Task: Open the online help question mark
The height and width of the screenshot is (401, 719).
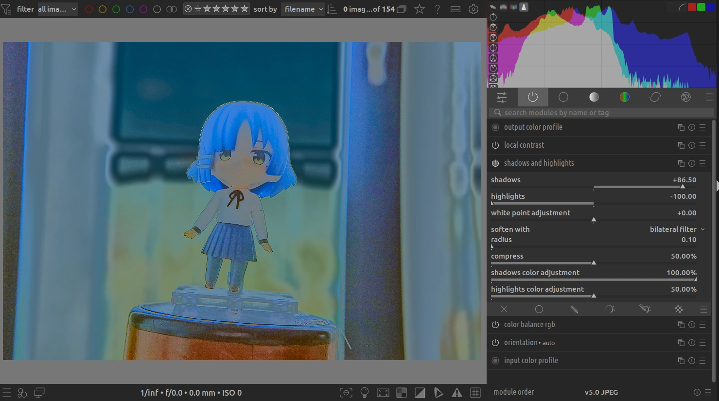Action: coord(438,9)
